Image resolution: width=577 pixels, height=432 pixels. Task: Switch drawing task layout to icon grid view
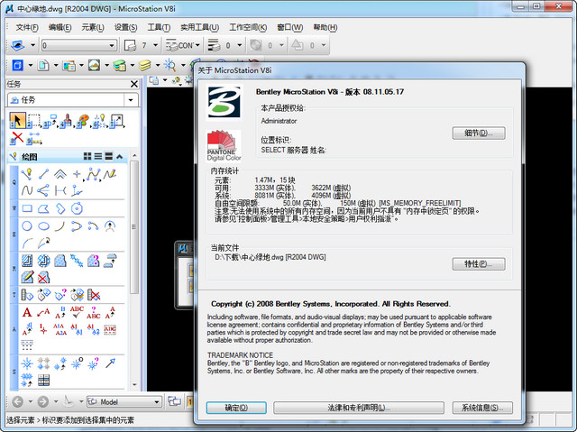tap(87, 156)
